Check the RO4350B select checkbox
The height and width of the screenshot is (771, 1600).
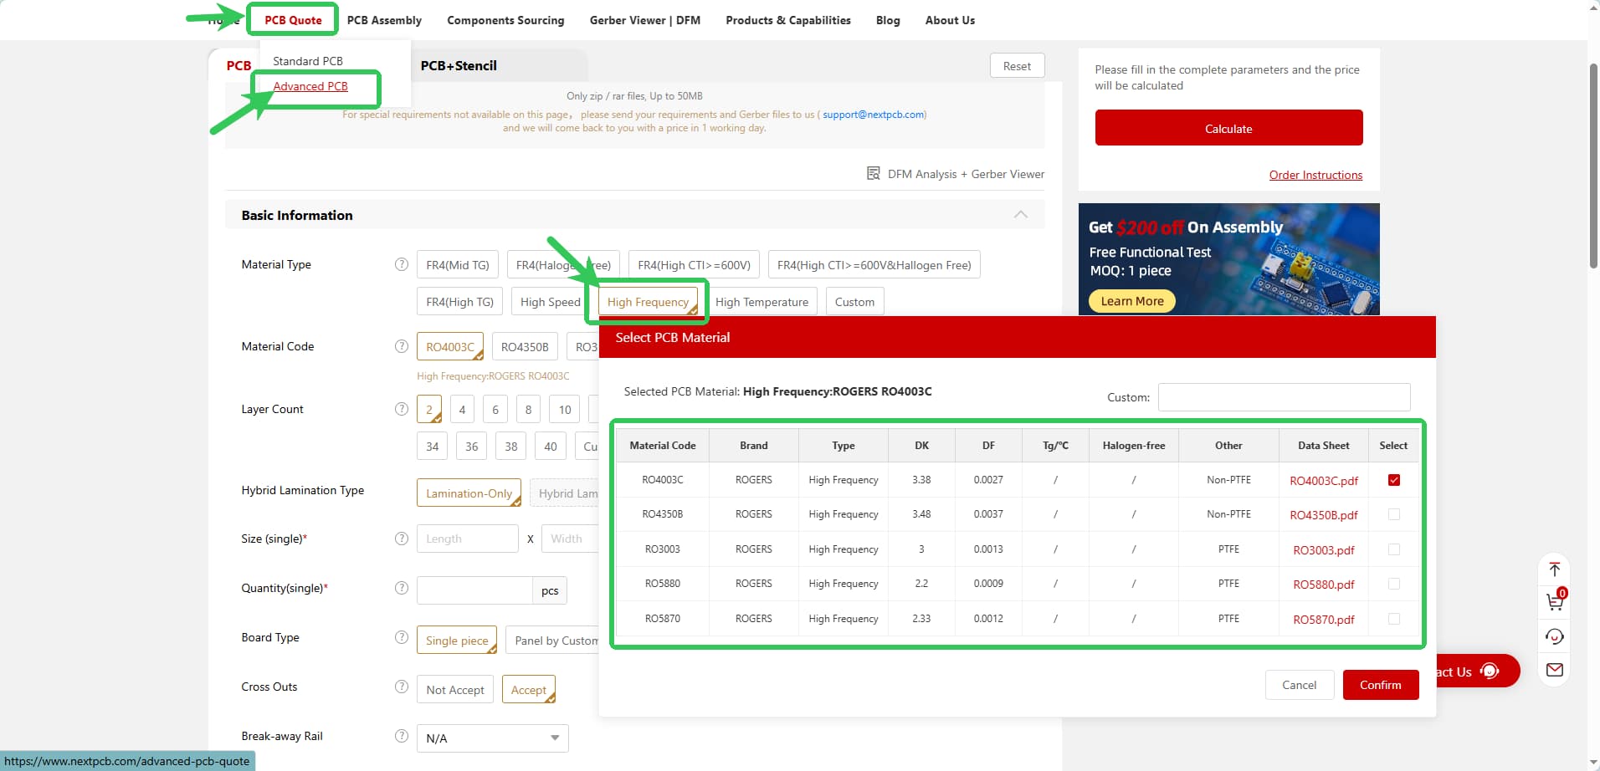pos(1393,514)
